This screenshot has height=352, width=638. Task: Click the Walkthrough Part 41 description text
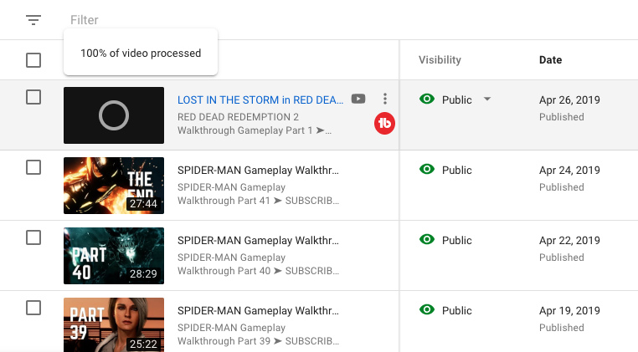[x=258, y=194]
